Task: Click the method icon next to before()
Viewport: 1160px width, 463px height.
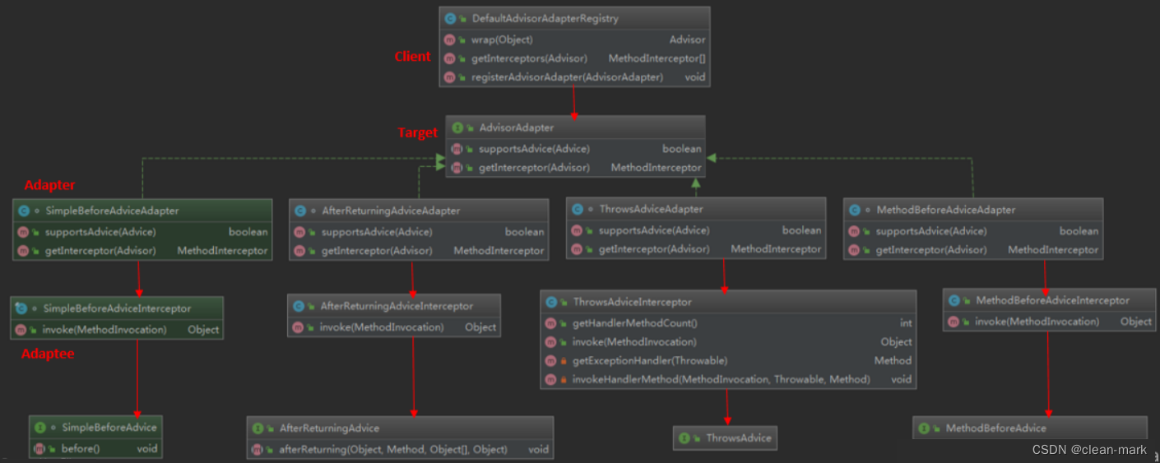Action: (39, 449)
